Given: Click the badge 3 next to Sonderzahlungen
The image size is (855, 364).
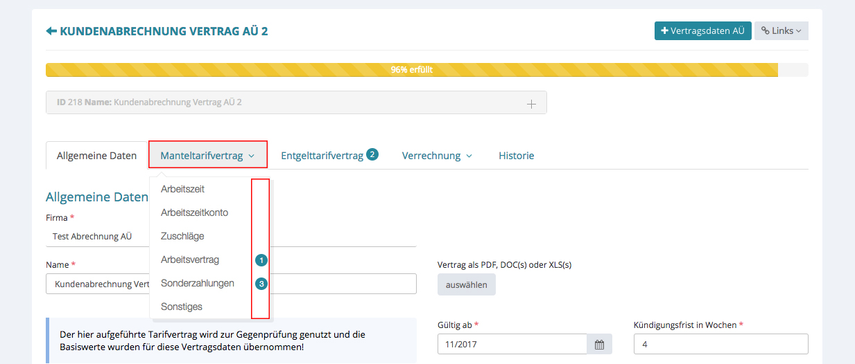Looking at the screenshot, I should (x=261, y=284).
